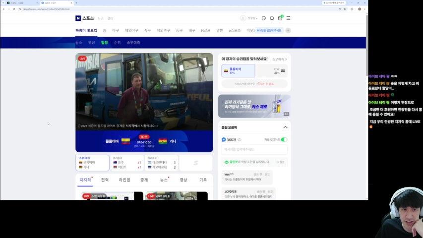Open browser extensions puzzle icon

[x=352, y=9]
